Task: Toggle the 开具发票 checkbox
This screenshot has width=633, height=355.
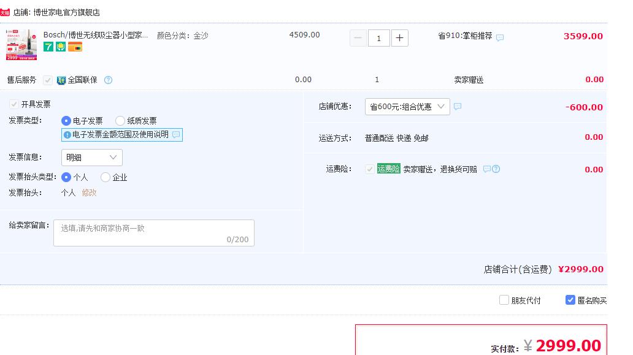Action: (x=13, y=104)
